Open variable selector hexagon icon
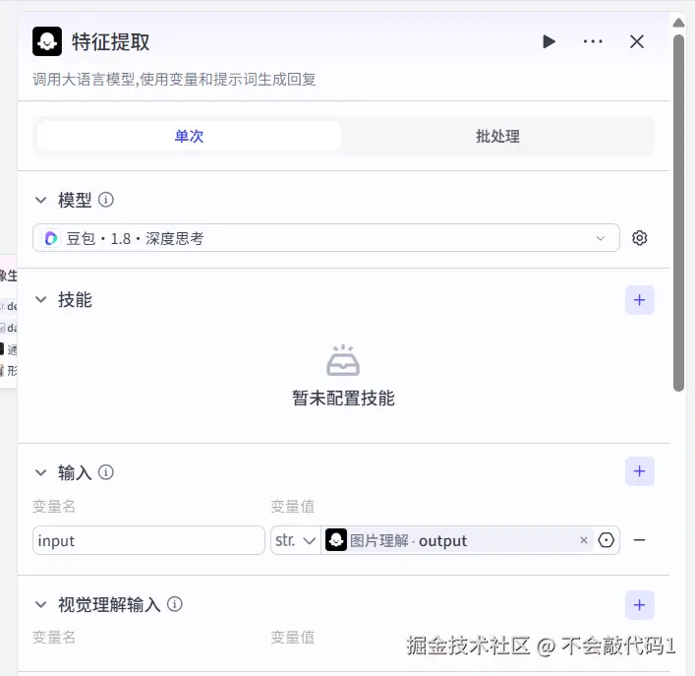Screen dimensions: 695x676 tap(606, 540)
